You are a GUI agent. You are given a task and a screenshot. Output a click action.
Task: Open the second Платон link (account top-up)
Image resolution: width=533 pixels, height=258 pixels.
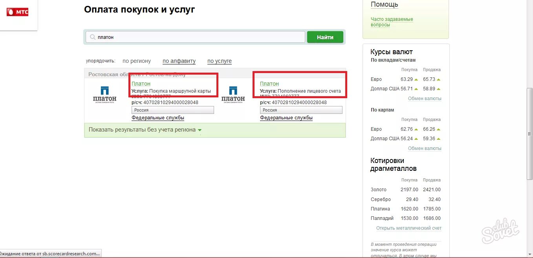(x=269, y=84)
